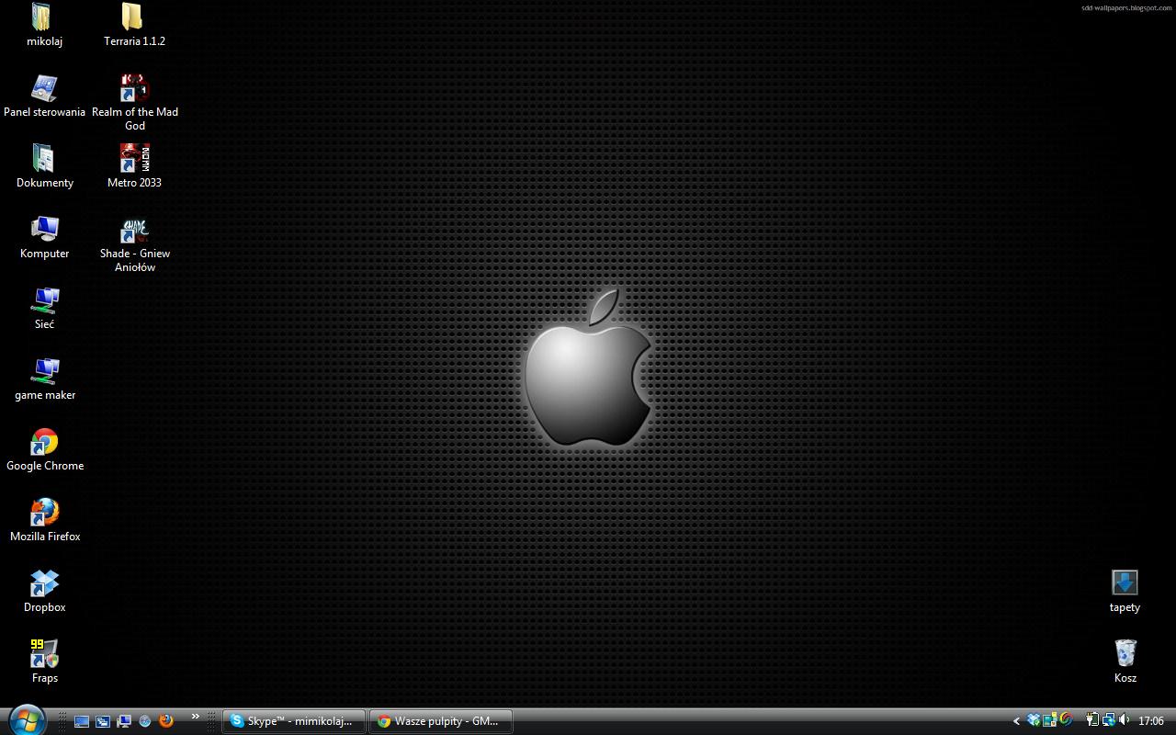Open the Windows Start menu orb
This screenshot has width=1176, height=735.
click(x=25, y=720)
